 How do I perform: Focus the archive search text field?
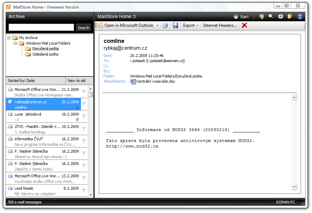coord(41,27)
